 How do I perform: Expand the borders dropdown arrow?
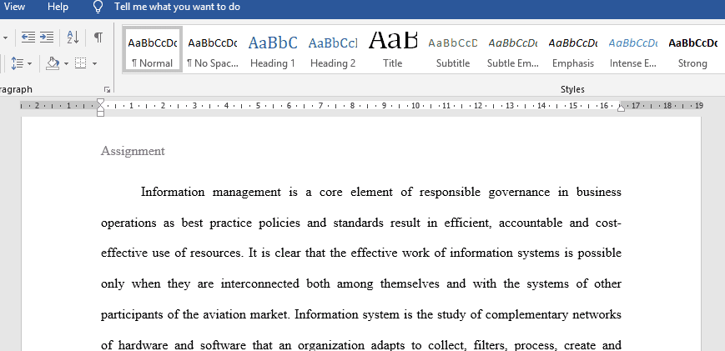click(x=95, y=63)
